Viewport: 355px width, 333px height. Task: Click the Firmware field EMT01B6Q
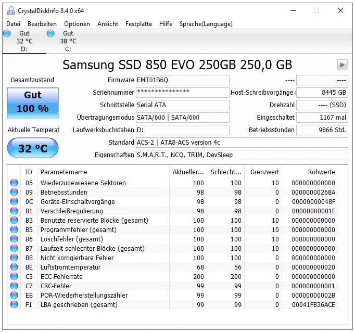(183, 80)
